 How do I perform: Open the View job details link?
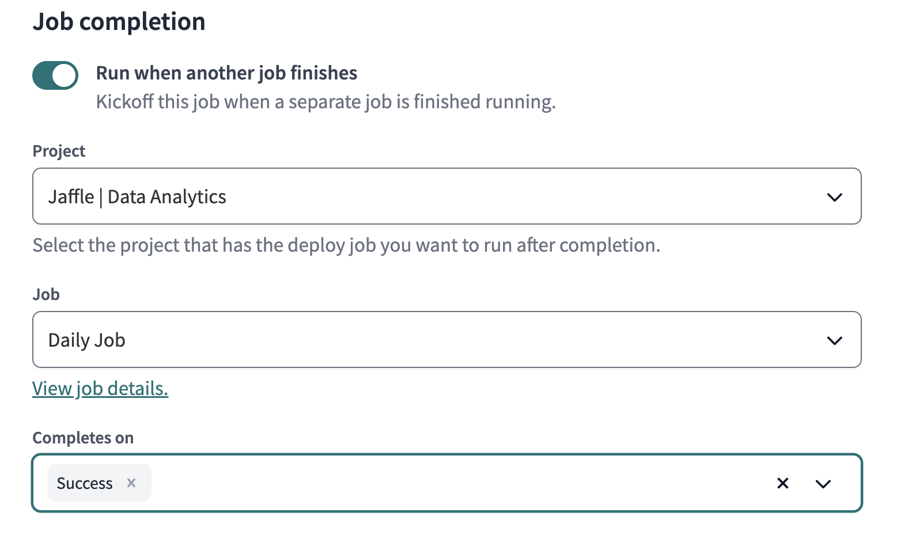tap(100, 389)
